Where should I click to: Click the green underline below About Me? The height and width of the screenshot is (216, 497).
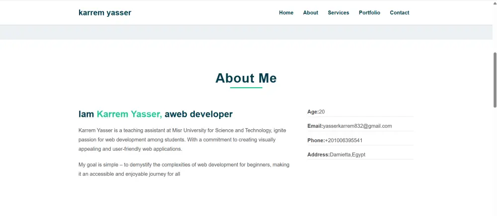coord(246,88)
